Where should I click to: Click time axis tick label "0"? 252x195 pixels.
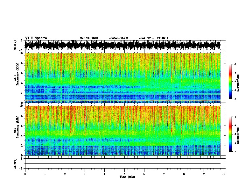25,174
